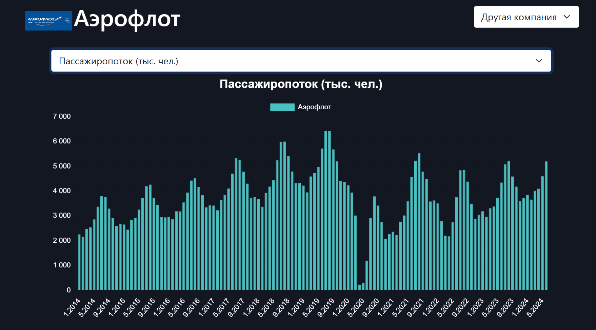Toggle the Аэрофлот legend color swatch
This screenshot has width=596, height=330.
click(282, 107)
